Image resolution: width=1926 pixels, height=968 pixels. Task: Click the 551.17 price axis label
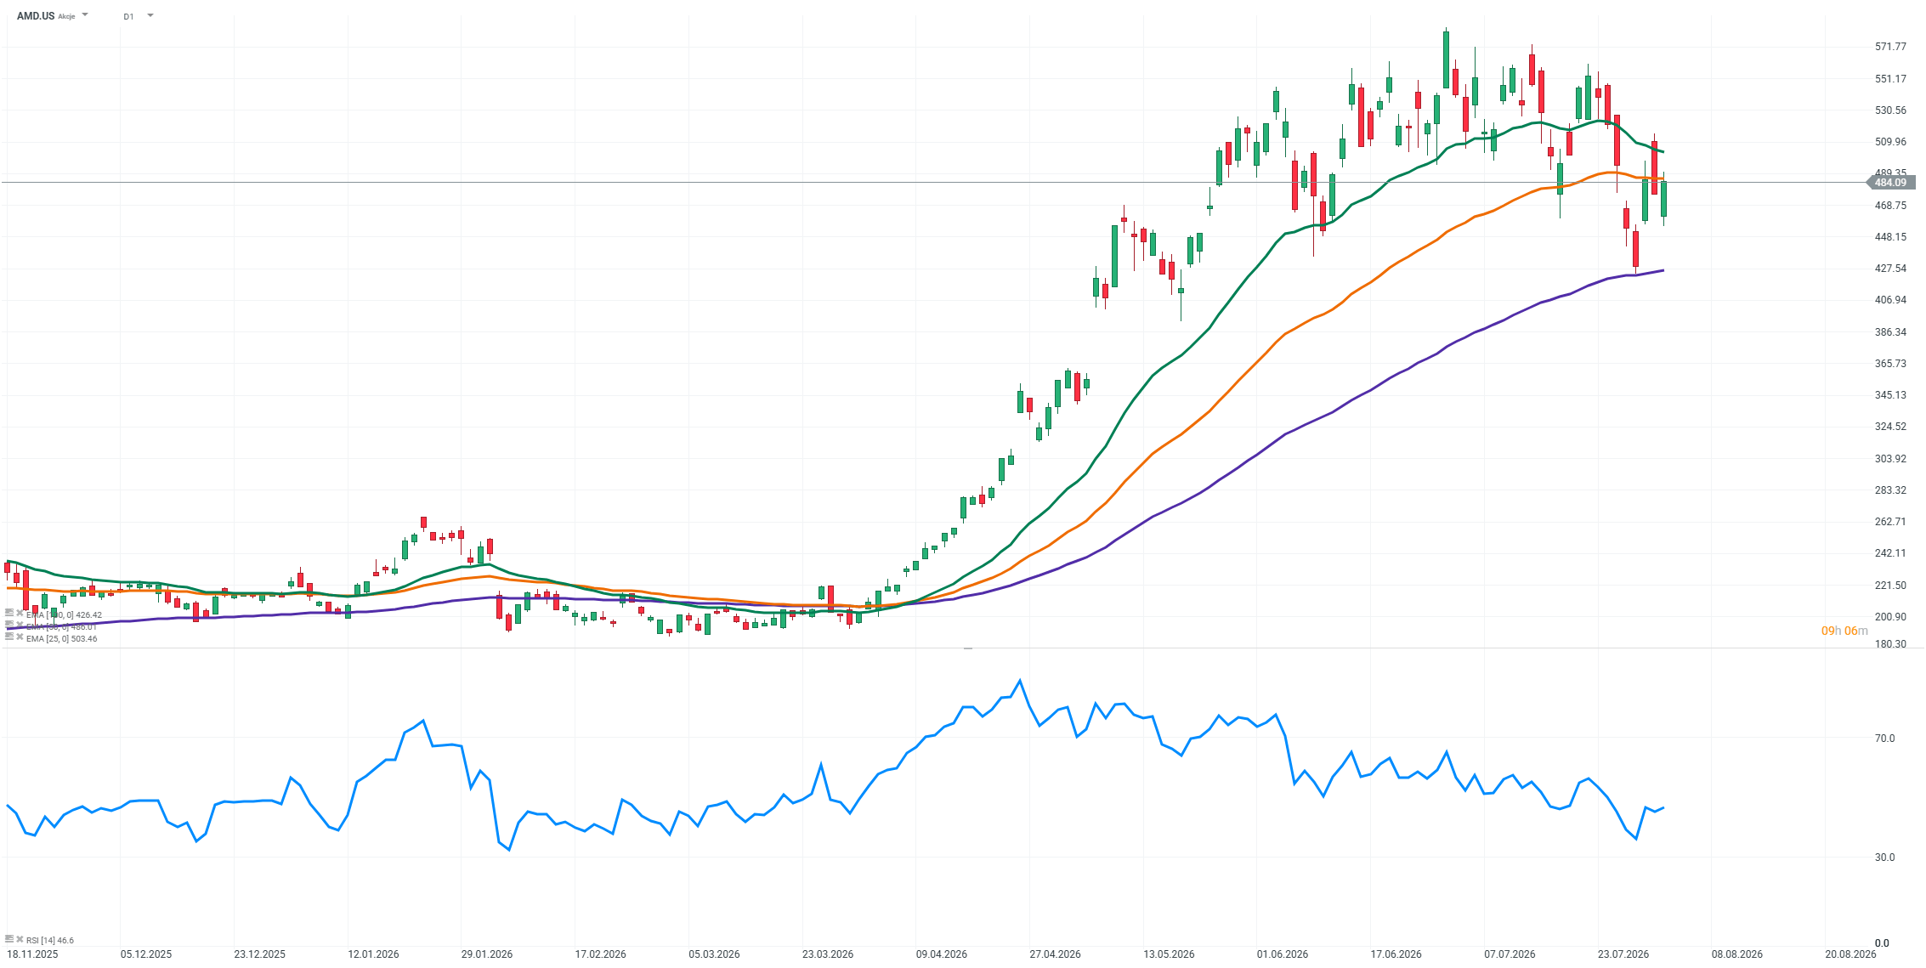point(1890,79)
